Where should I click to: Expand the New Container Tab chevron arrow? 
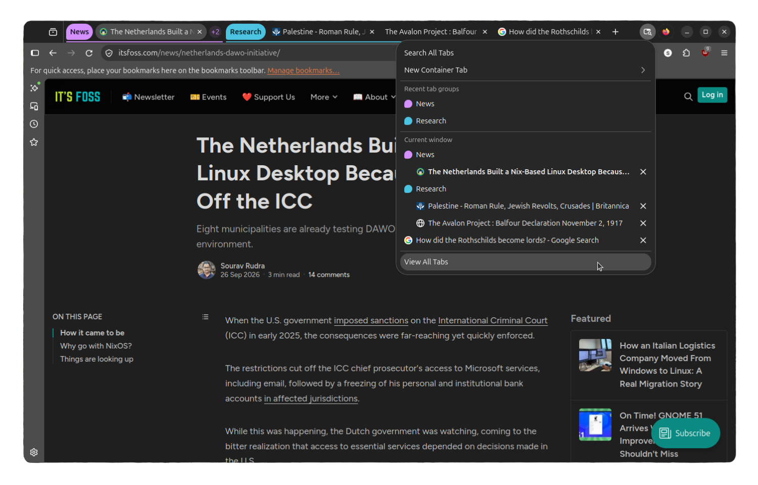[643, 70]
